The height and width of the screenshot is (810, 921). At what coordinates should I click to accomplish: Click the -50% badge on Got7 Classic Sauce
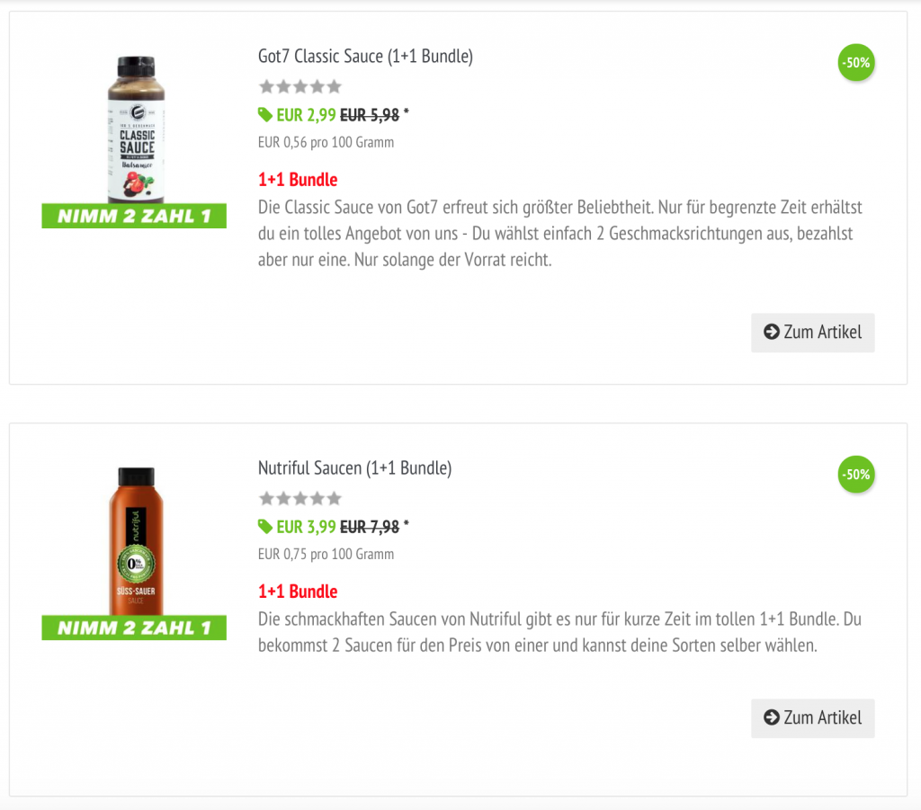pos(855,63)
